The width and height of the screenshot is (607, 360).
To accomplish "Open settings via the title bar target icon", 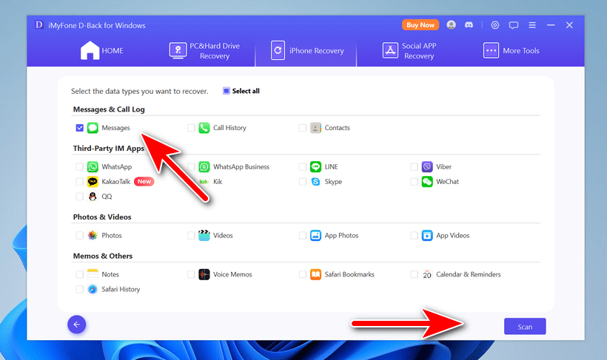I will point(495,25).
